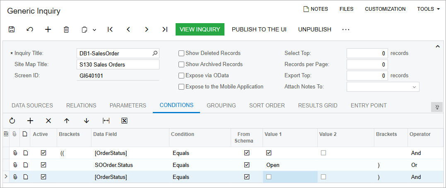Image resolution: width=446 pixels, height=188 pixels.
Task: Delete the inquiry with the trash icon
Action: click(x=66, y=29)
